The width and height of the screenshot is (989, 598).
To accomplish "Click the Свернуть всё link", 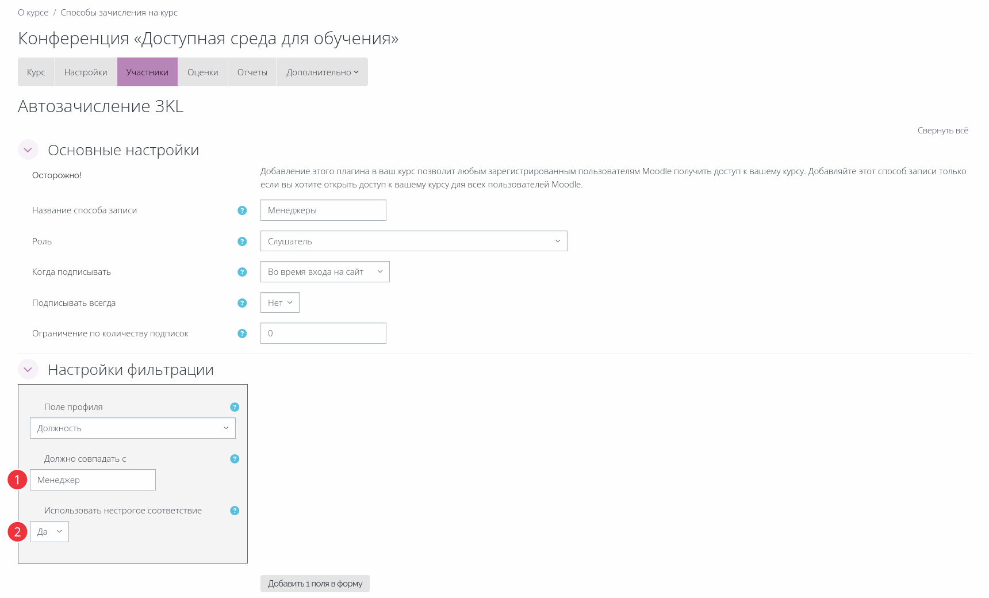I will (942, 131).
